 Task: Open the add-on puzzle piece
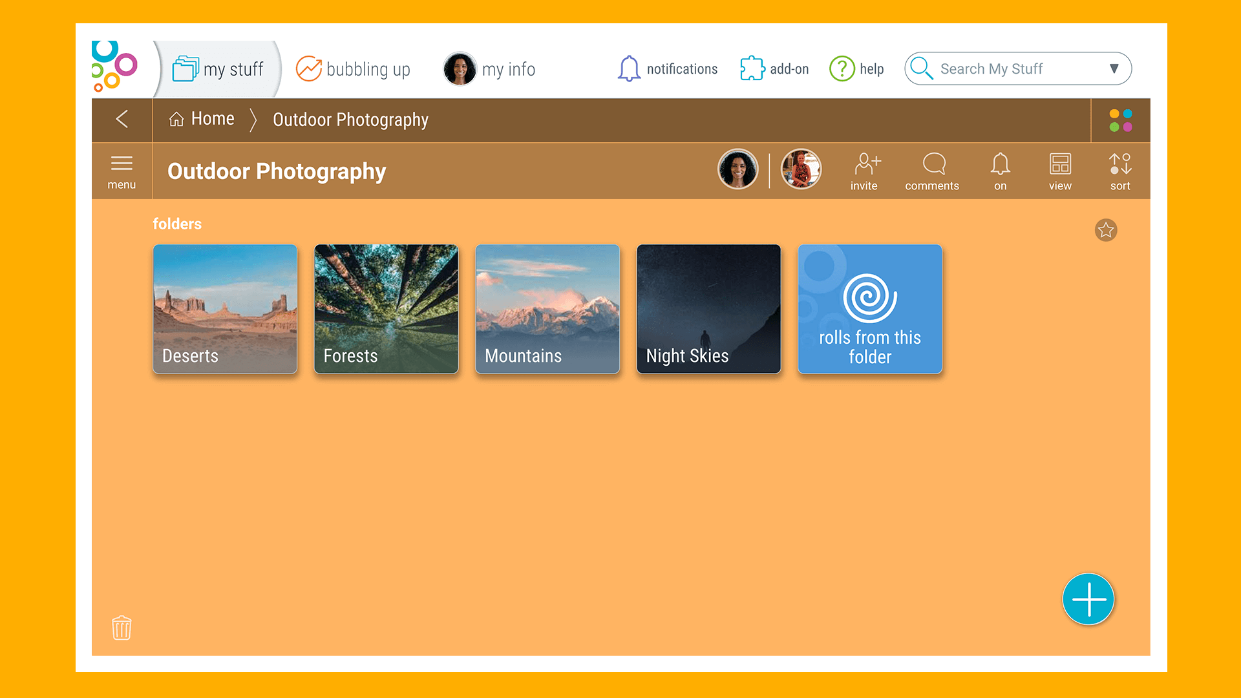774,69
